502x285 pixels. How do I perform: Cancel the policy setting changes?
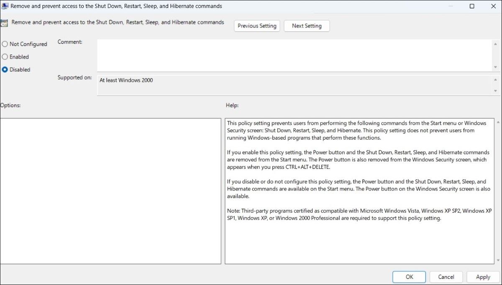point(446,277)
